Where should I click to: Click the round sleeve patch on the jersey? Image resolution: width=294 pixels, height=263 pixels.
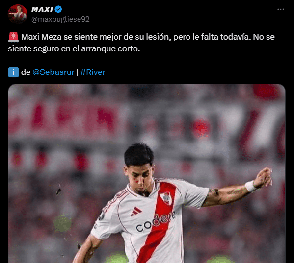click(x=102, y=215)
